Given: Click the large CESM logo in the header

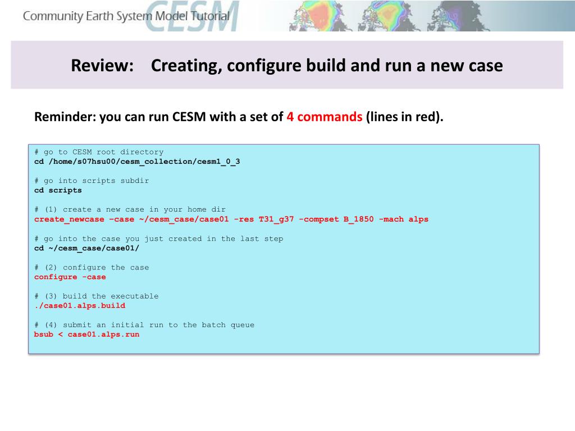Looking at the screenshot, I should click(x=192, y=16).
